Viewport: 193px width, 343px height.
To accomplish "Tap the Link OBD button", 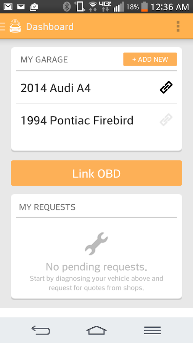I will tap(96, 173).
